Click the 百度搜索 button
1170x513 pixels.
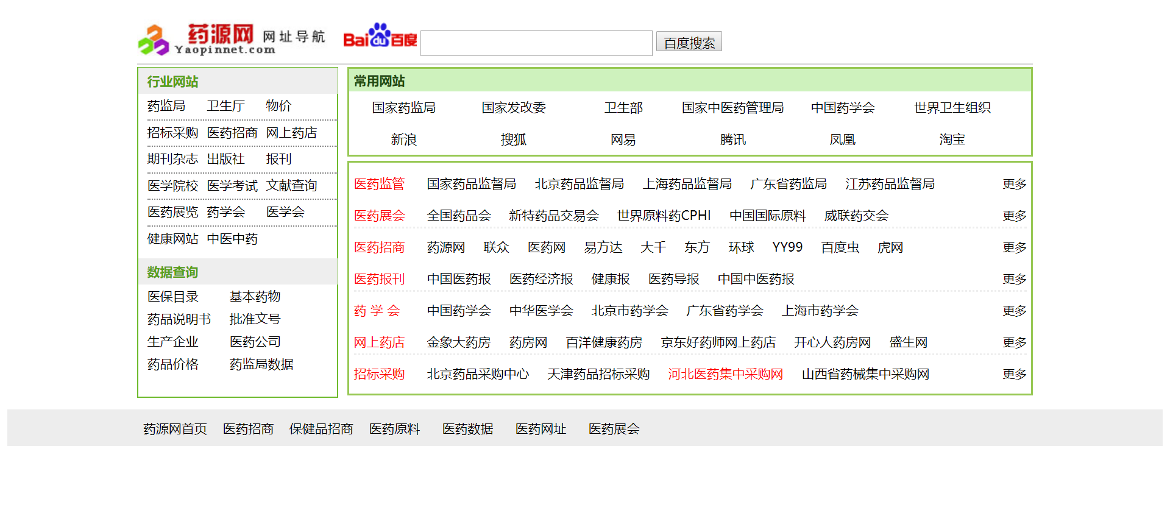(x=689, y=42)
